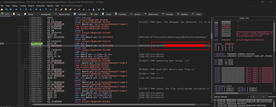This screenshot has height=107, width=276.
Task: Click the highlighted EIP address 00911631
Action: [x=36, y=44]
